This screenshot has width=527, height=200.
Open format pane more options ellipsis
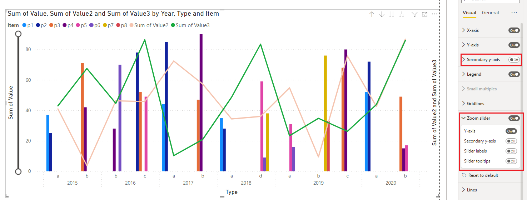(x=514, y=12)
